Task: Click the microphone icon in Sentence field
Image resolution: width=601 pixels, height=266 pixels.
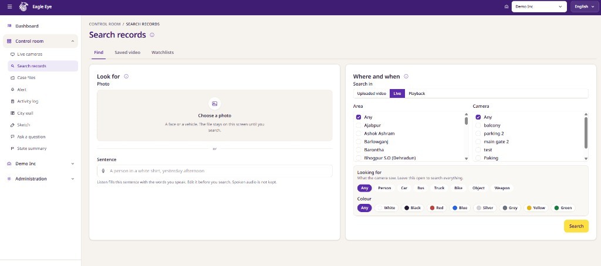Action: 103,171
